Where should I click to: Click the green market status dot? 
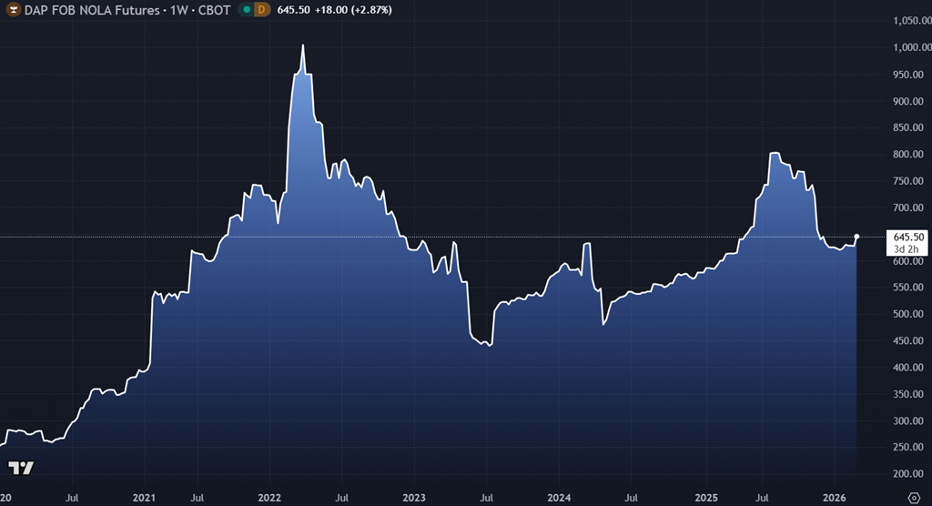247,9
